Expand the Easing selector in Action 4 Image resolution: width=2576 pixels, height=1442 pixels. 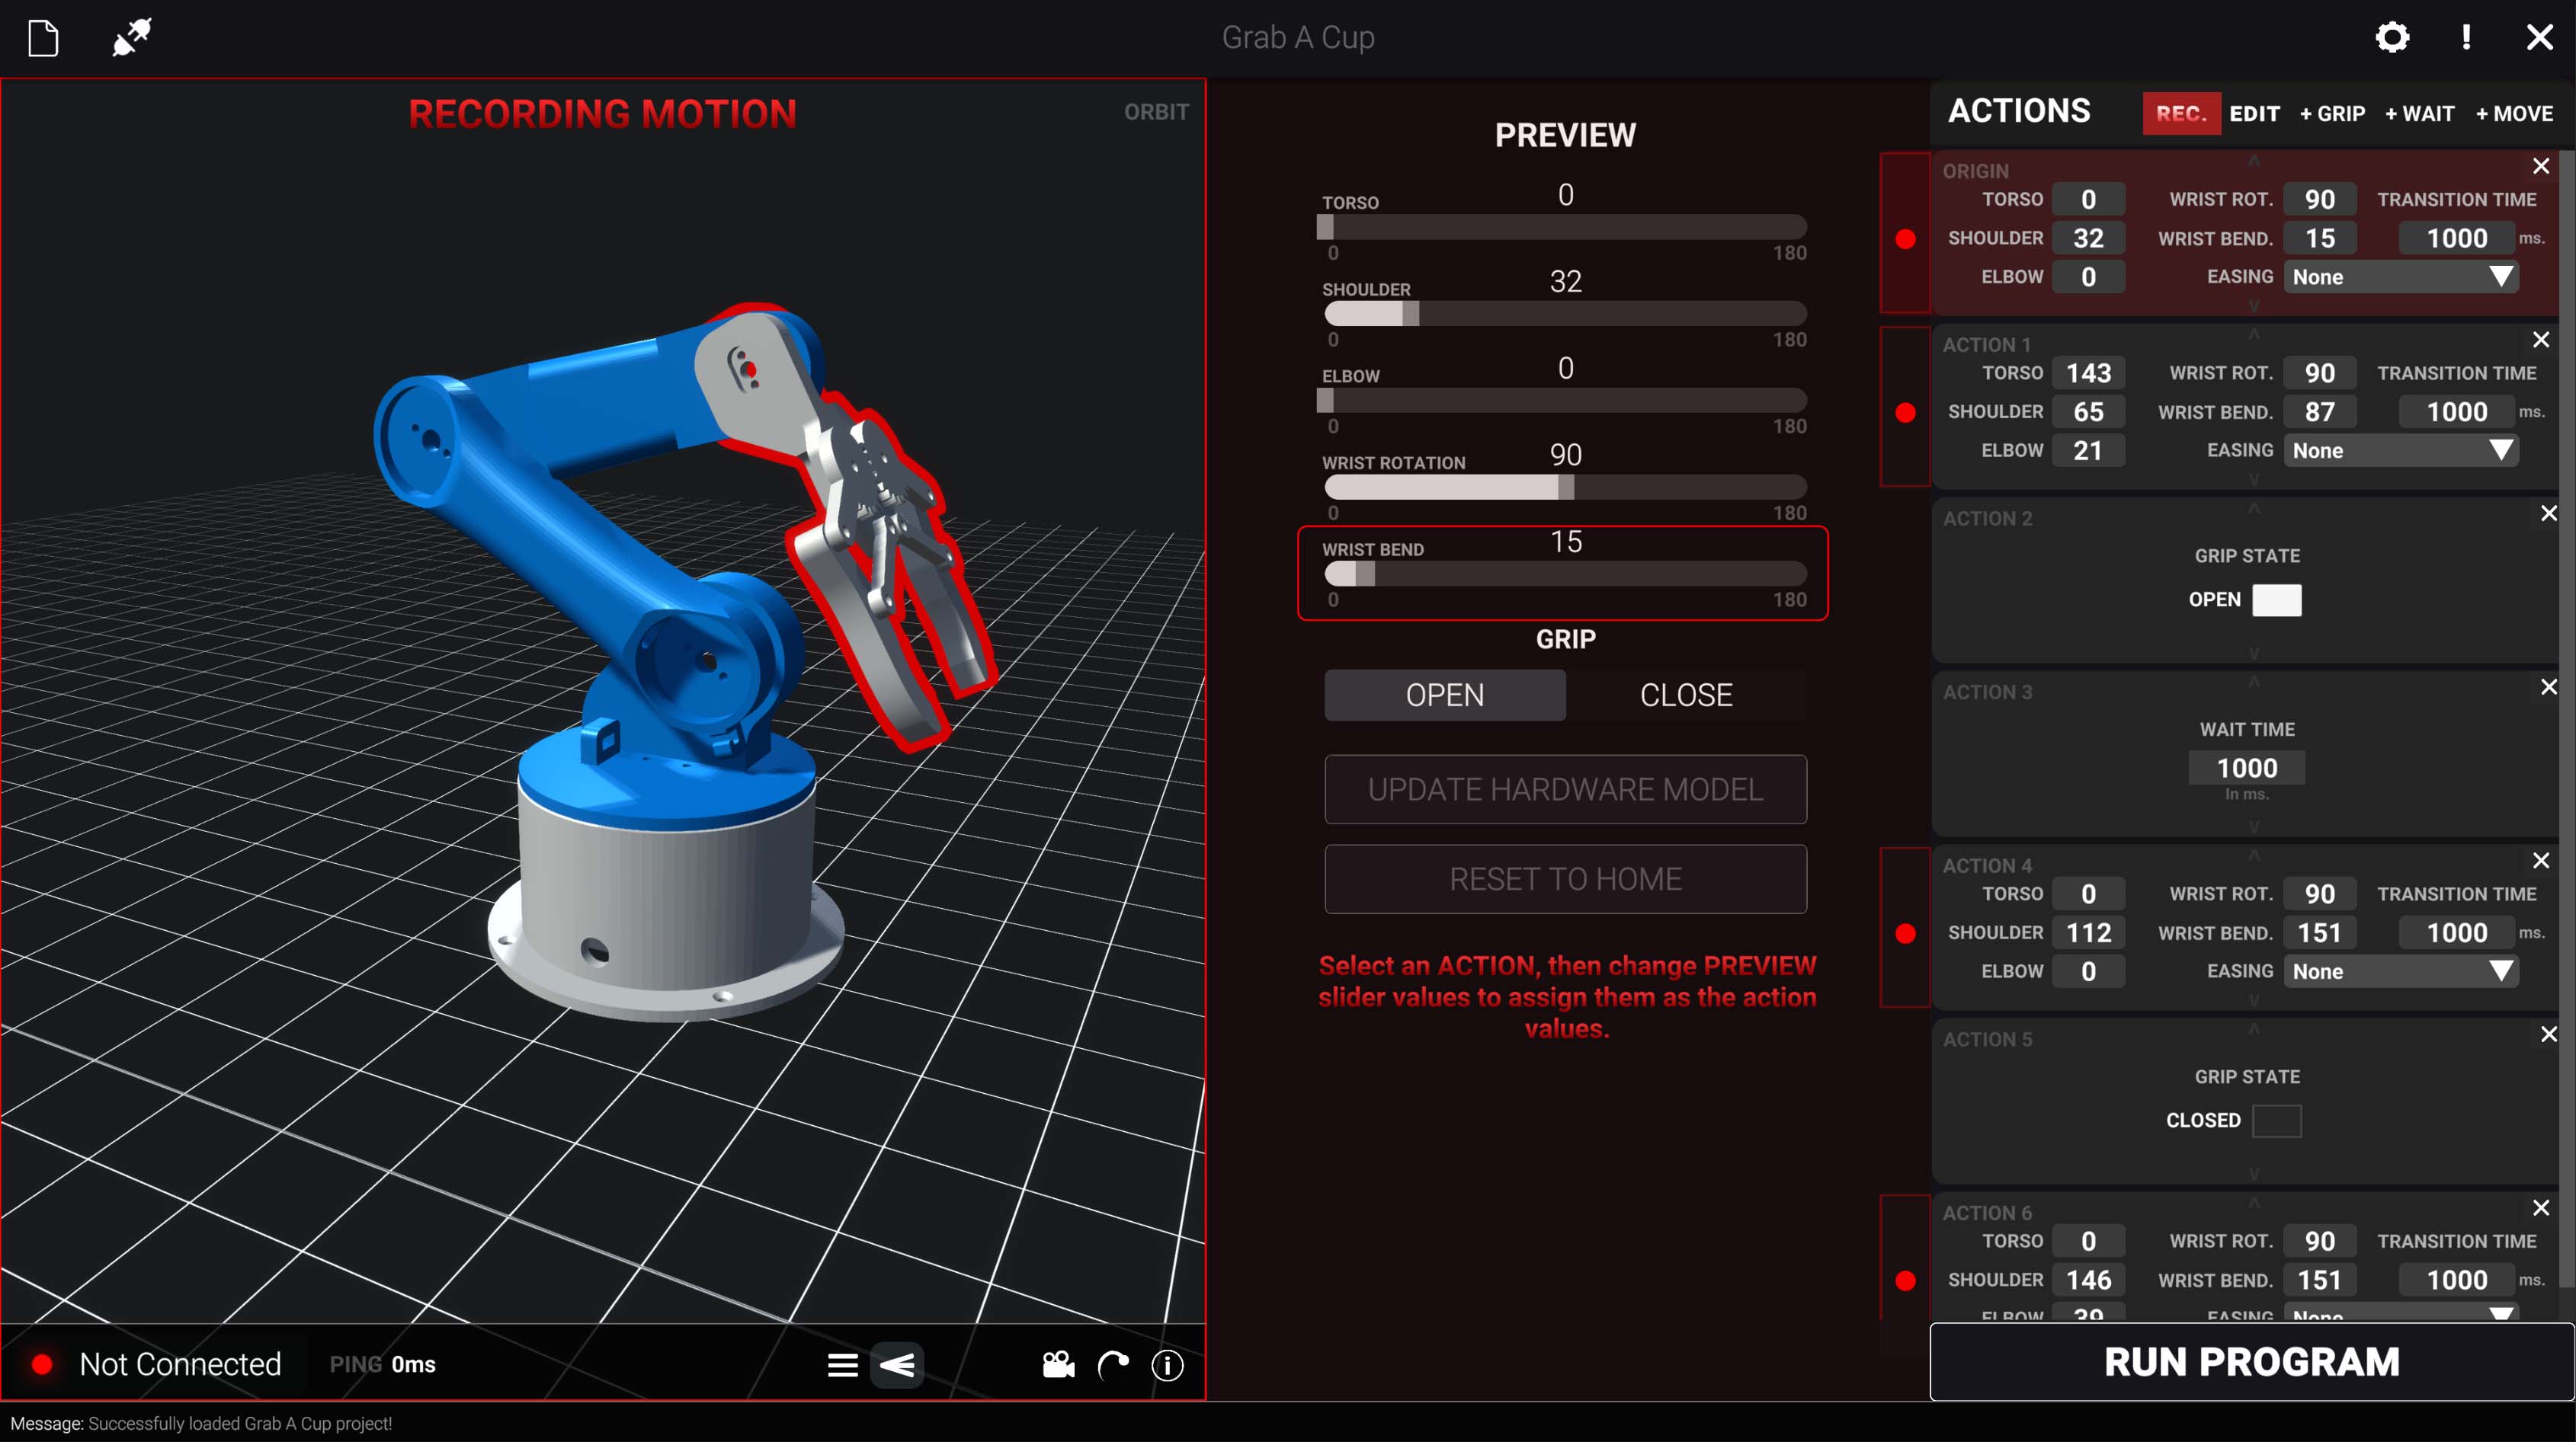2400,970
